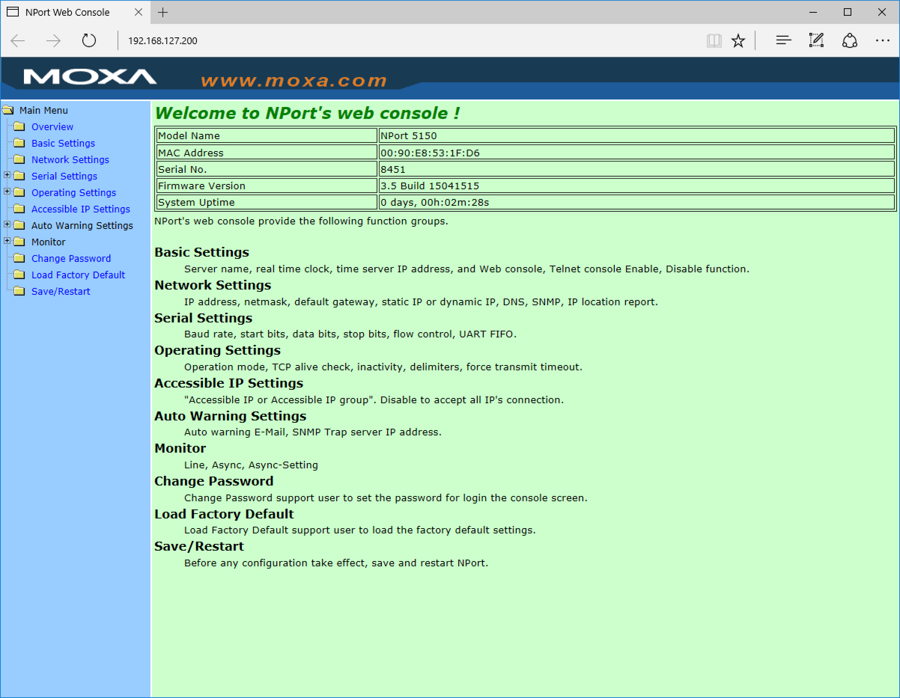Expand the Monitor tree item

click(x=6, y=242)
